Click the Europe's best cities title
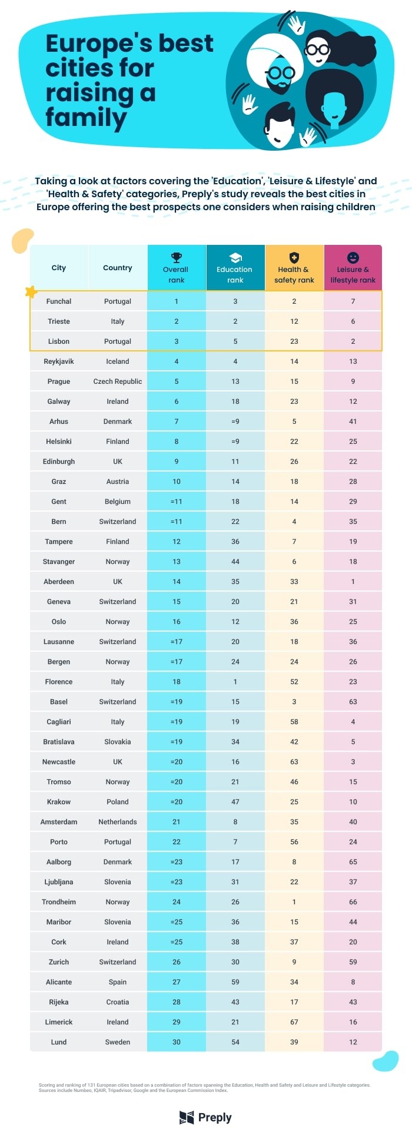 click(x=129, y=80)
